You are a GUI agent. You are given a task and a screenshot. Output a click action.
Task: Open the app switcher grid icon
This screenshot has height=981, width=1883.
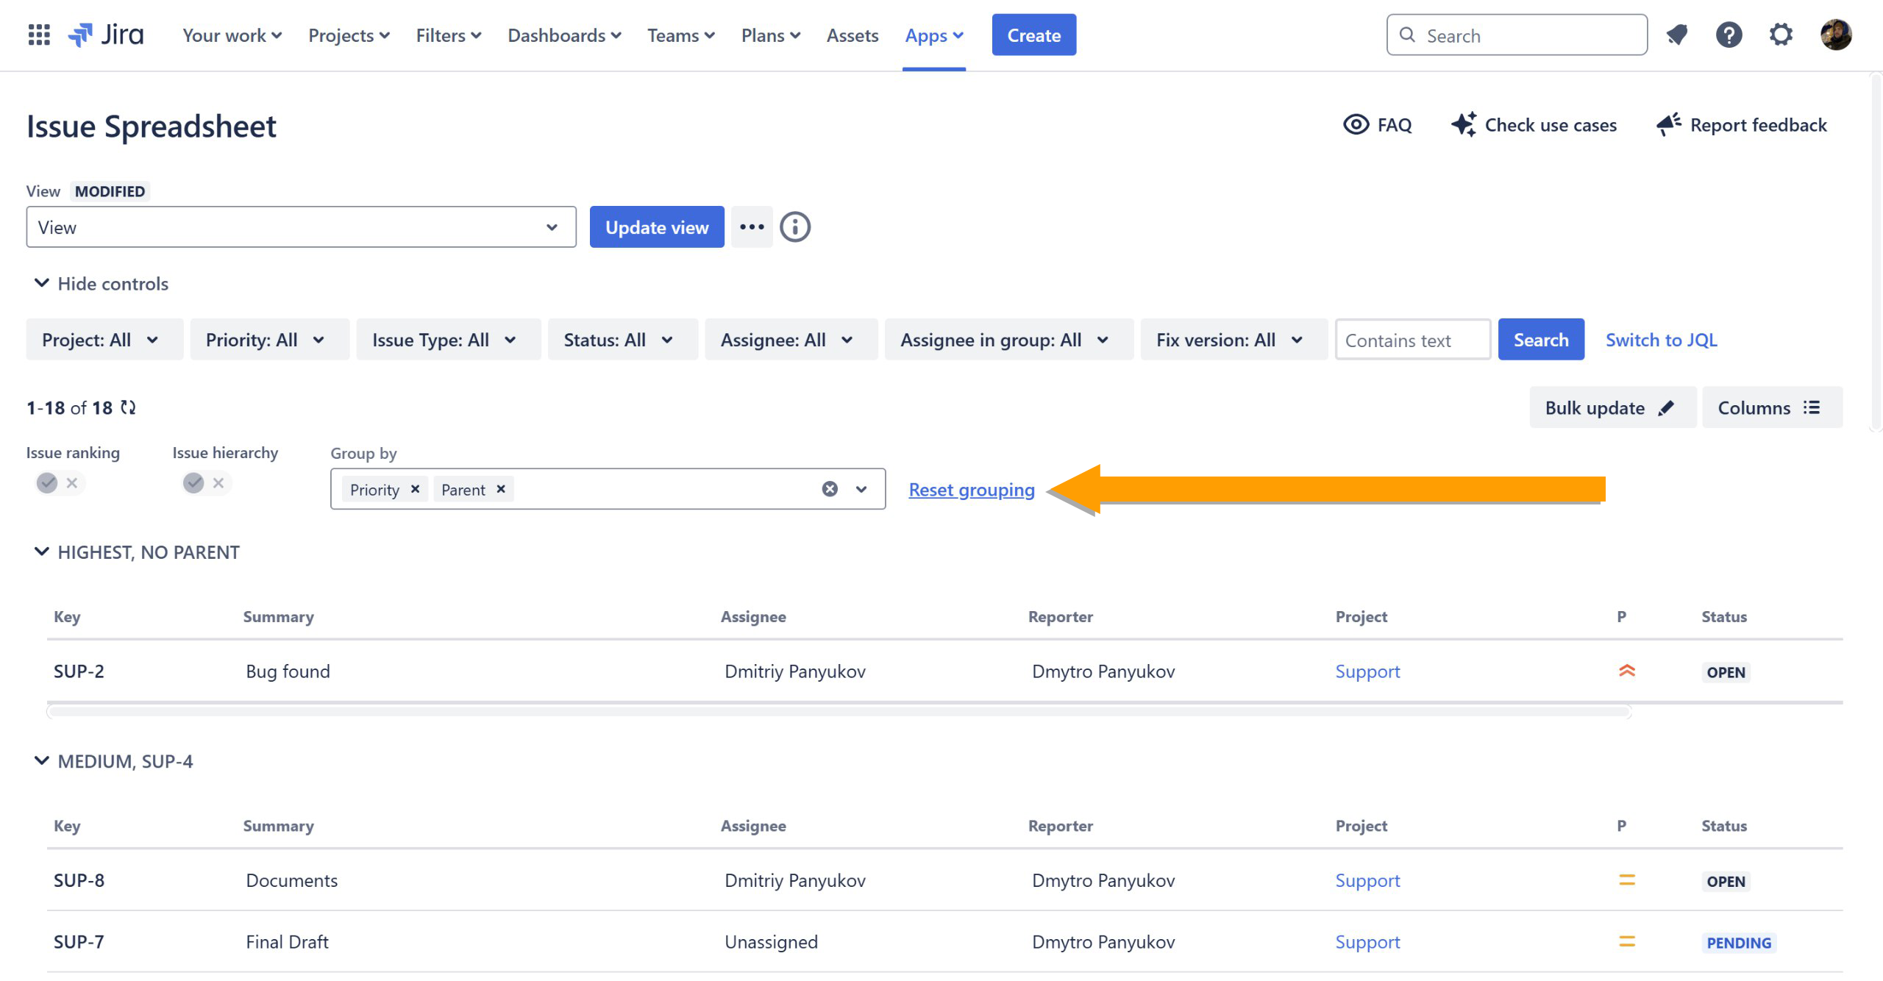pyautogui.click(x=38, y=35)
